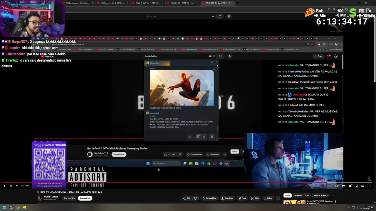Close the CHINÊS x BAPTISTA tab
The image size is (376, 211).
pos(198,3)
